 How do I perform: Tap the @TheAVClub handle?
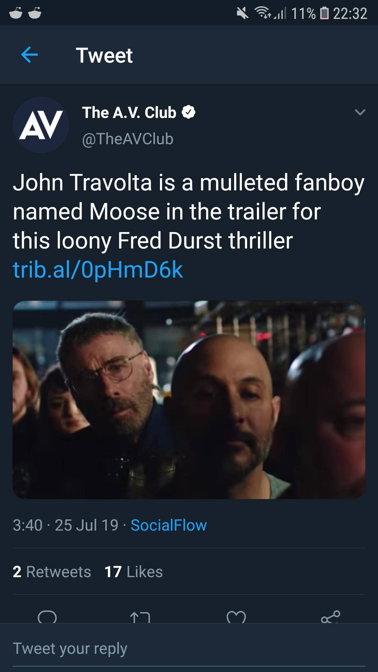pyautogui.click(x=128, y=139)
